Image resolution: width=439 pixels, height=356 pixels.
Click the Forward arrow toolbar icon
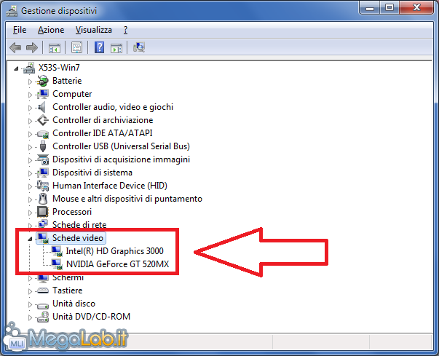31,47
